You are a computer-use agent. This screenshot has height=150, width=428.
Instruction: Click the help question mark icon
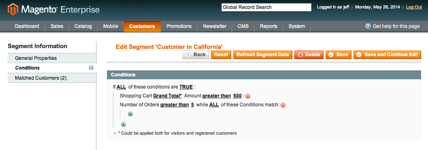368,26
